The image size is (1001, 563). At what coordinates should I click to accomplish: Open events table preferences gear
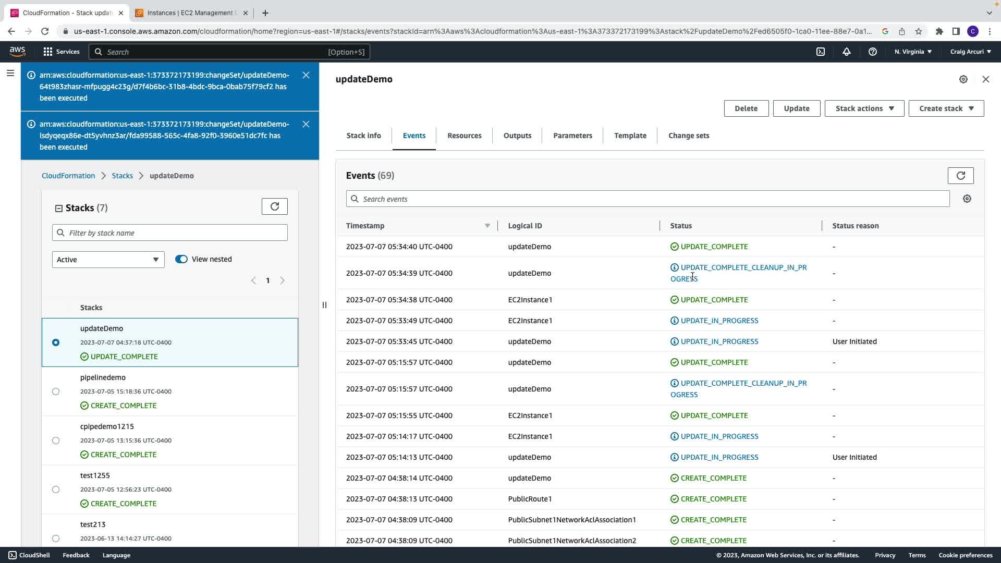(967, 199)
